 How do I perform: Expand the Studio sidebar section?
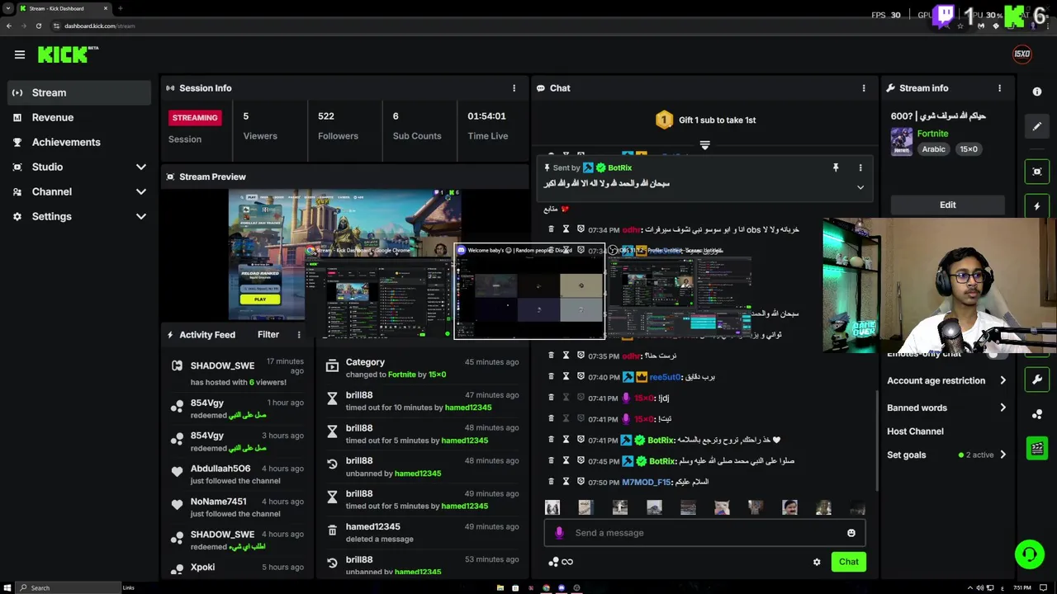point(79,167)
